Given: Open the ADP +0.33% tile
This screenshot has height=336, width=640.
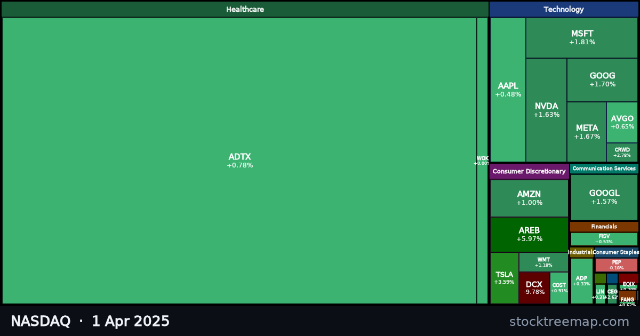Looking at the screenshot, I should pyautogui.click(x=581, y=281).
